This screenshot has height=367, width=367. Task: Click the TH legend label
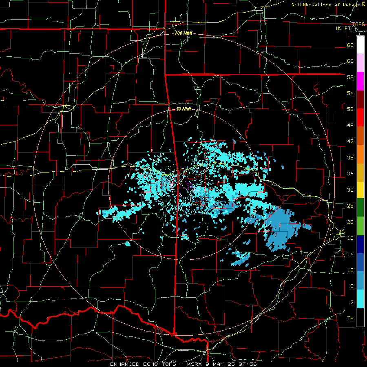350,318
